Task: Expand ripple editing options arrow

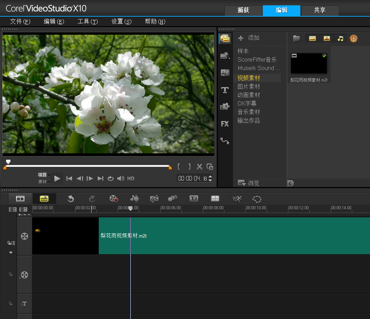Action: 11,252
